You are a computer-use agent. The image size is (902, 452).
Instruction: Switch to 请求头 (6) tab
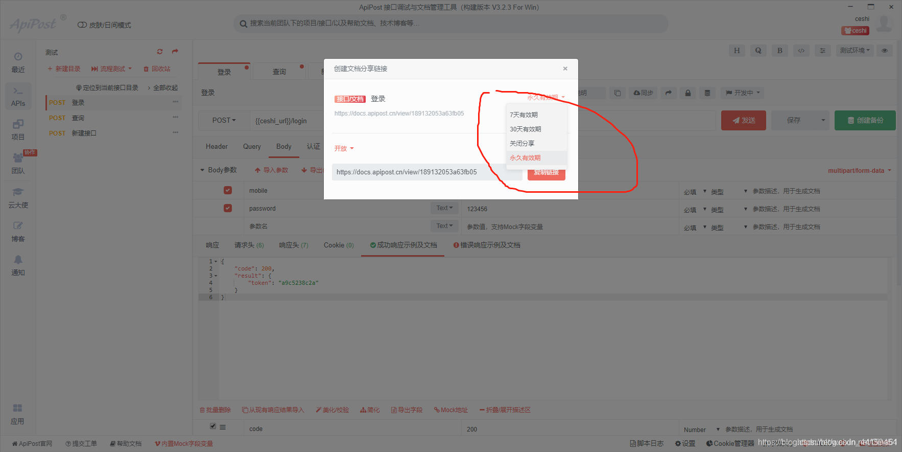(249, 245)
